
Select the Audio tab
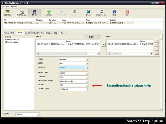pos(20,33)
